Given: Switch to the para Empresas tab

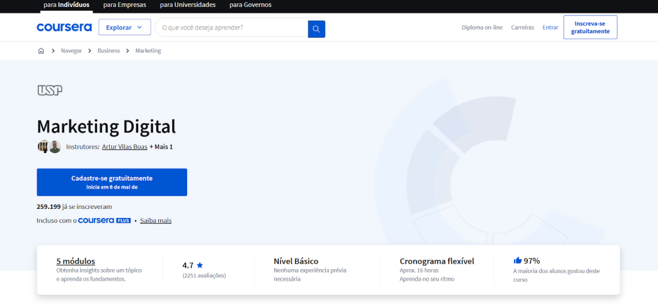Looking at the screenshot, I should pyautogui.click(x=125, y=5).
